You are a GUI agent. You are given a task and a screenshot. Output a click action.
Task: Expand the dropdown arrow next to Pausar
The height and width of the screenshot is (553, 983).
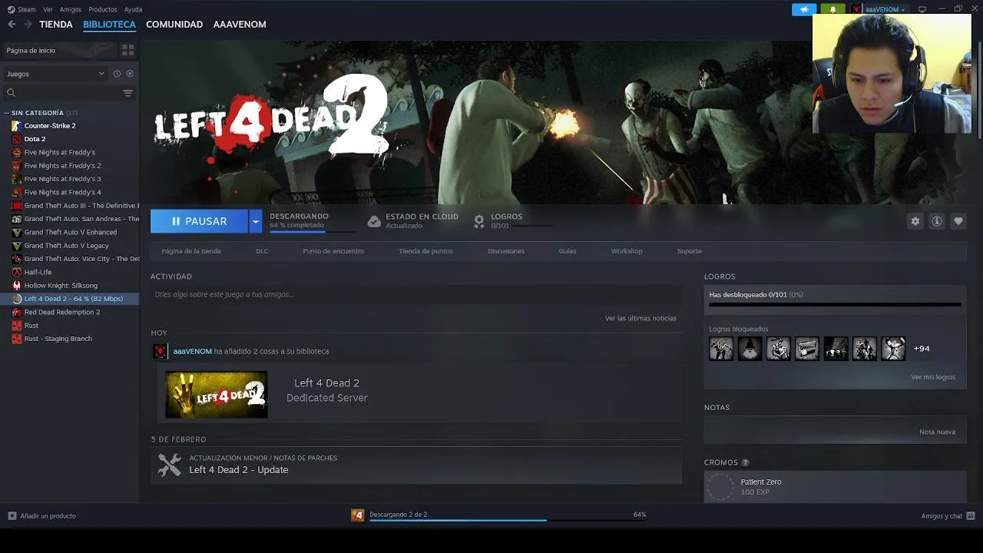click(x=256, y=221)
